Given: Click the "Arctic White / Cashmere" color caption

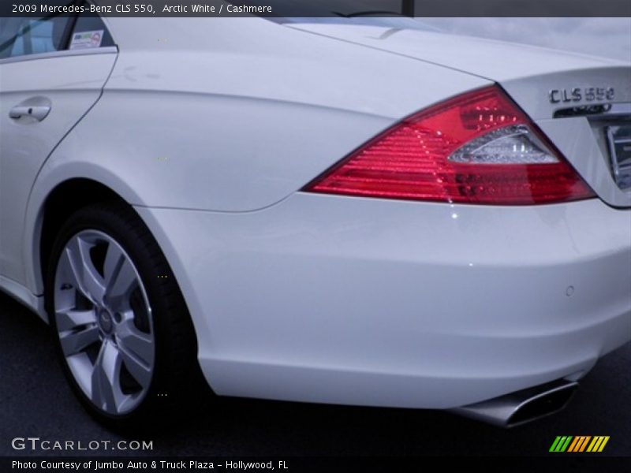Looking at the screenshot, I should [x=218, y=9].
